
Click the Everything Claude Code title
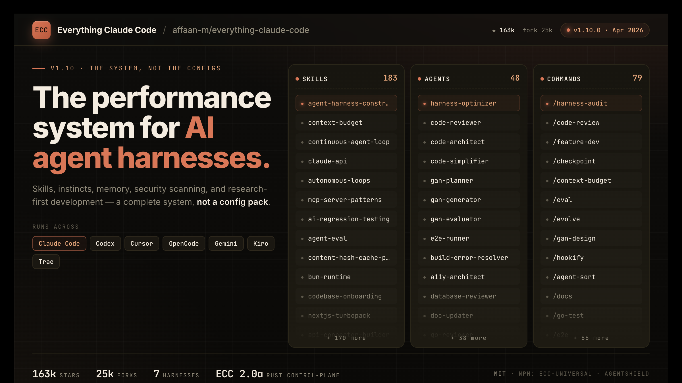click(x=107, y=30)
